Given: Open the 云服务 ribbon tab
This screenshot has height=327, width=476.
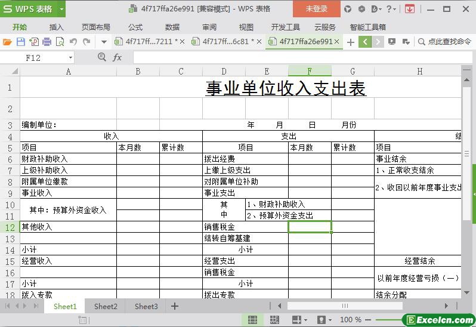Looking at the screenshot, I should click(325, 27).
